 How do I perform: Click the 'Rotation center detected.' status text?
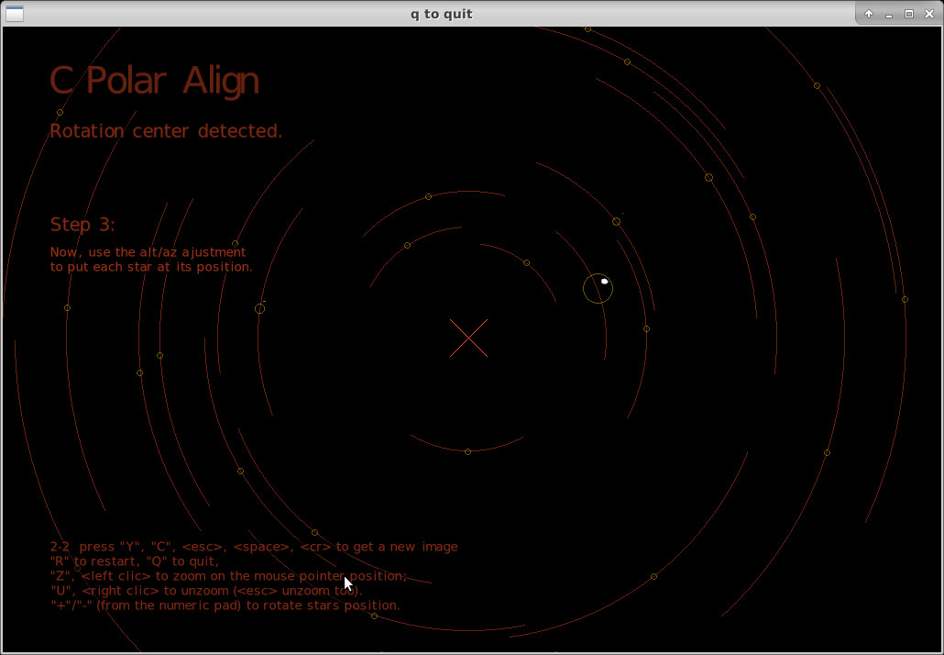point(166,131)
